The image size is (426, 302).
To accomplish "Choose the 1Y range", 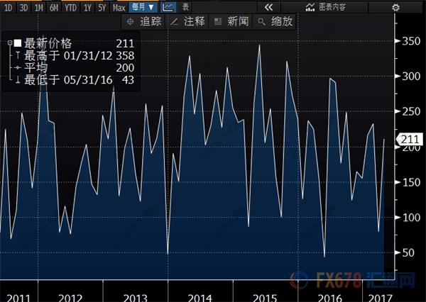I will (87, 8).
